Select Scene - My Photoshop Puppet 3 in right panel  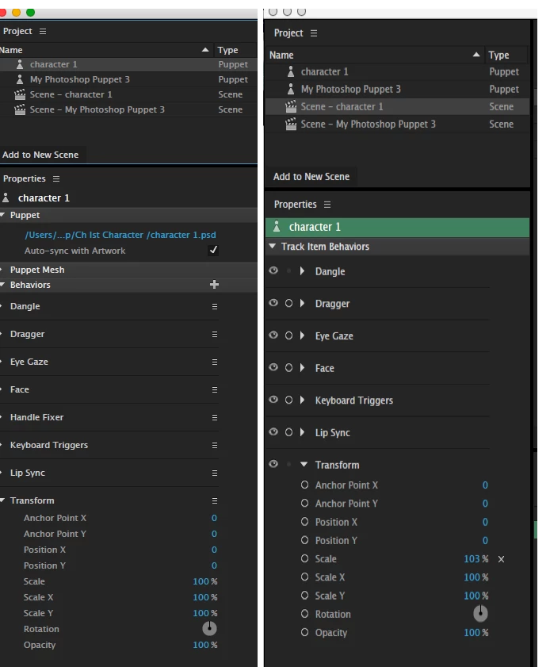pos(369,124)
